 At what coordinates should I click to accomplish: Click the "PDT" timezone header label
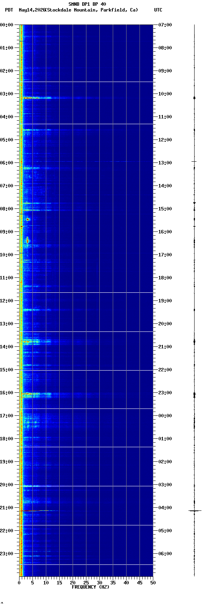point(9,10)
